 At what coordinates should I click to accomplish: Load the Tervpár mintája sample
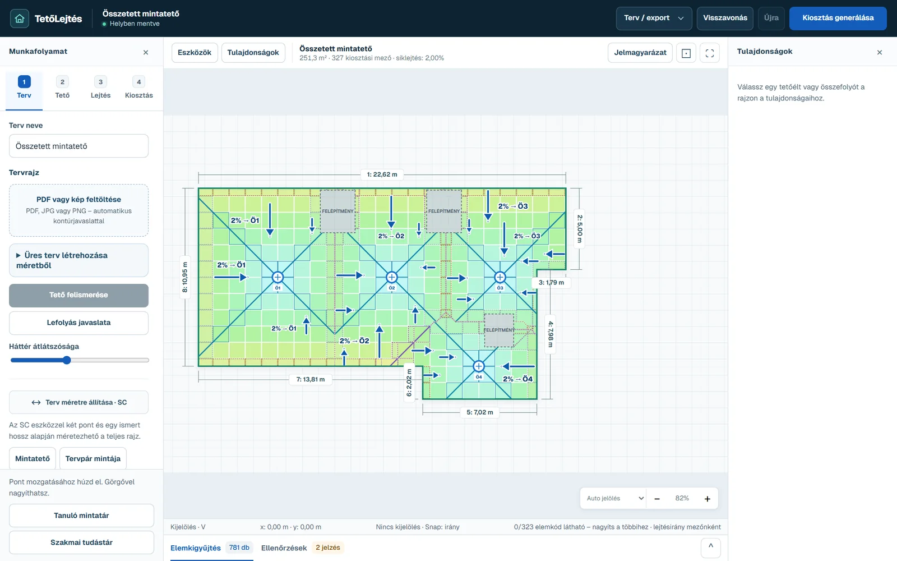(x=93, y=459)
